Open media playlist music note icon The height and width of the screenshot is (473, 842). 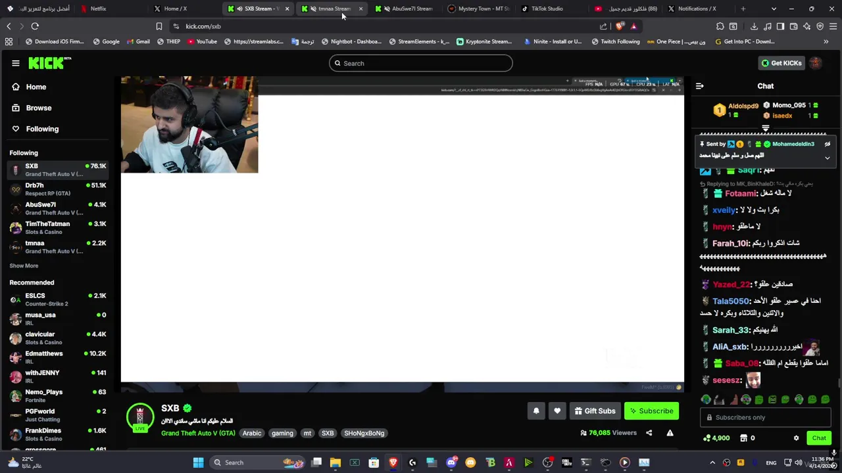tap(767, 26)
